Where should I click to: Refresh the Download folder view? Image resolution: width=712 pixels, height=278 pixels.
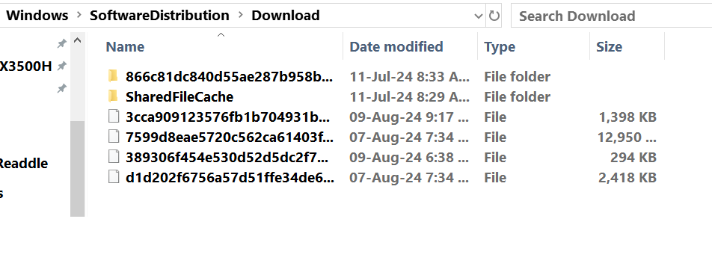coord(494,16)
